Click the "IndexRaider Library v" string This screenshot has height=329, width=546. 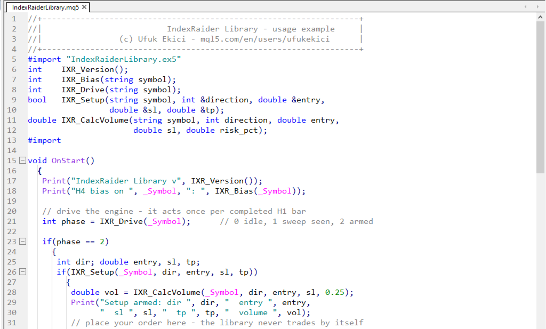coord(126,181)
